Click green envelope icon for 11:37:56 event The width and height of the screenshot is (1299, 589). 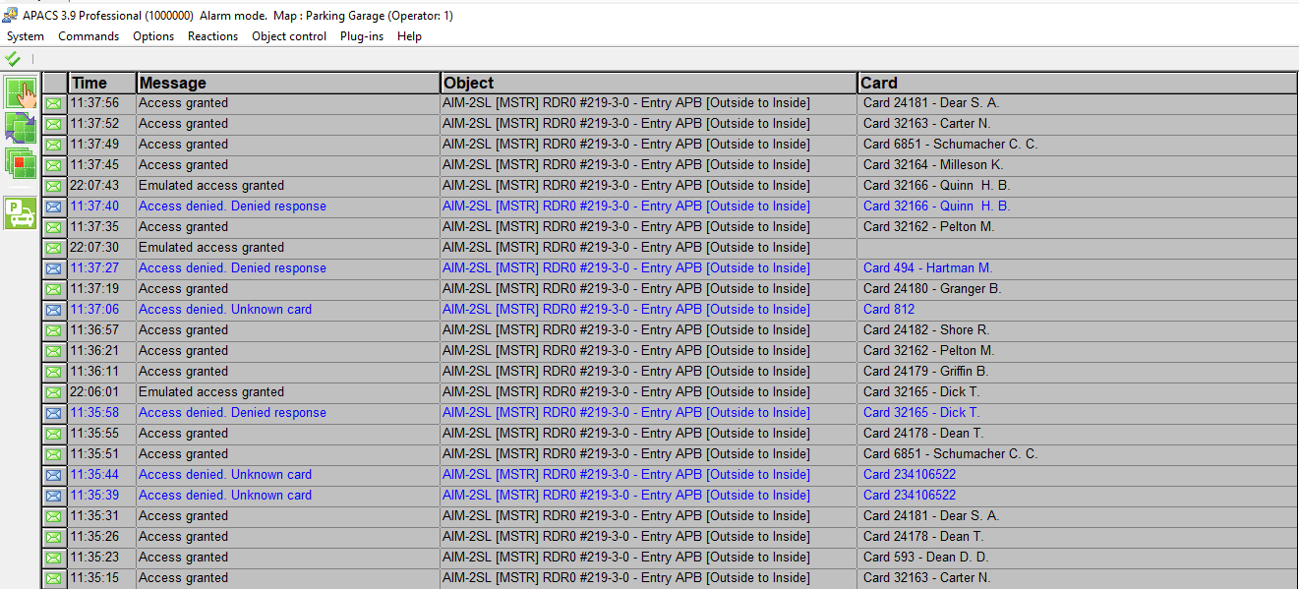tap(53, 103)
